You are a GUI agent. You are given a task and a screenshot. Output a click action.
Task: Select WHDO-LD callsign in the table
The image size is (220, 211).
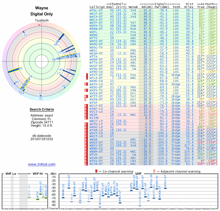[x=96, y=127]
